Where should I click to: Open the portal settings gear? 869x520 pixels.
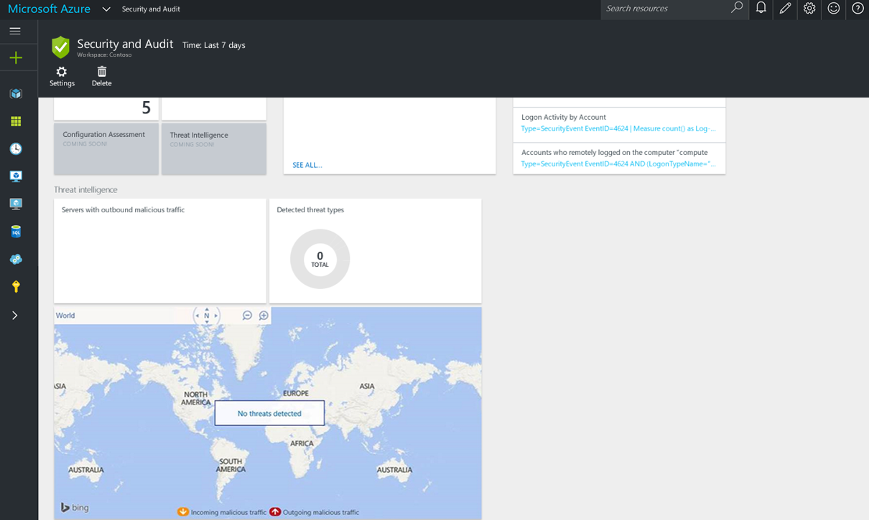point(809,9)
